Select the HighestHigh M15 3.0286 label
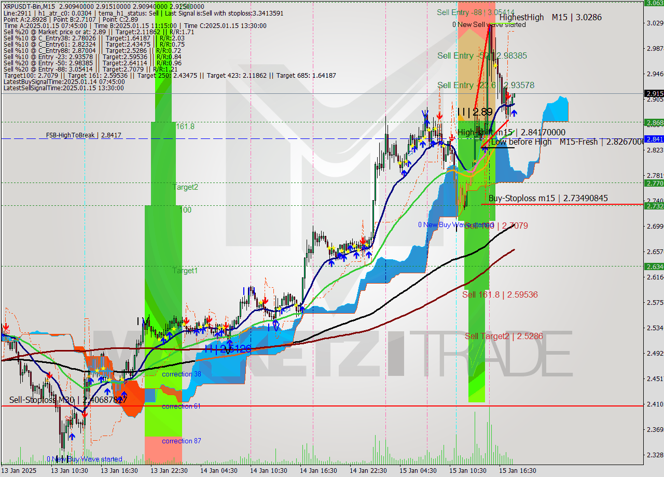Image resolution: width=664 pixels, height=477 pixels. pyautogui.click(x=551, y=17)
